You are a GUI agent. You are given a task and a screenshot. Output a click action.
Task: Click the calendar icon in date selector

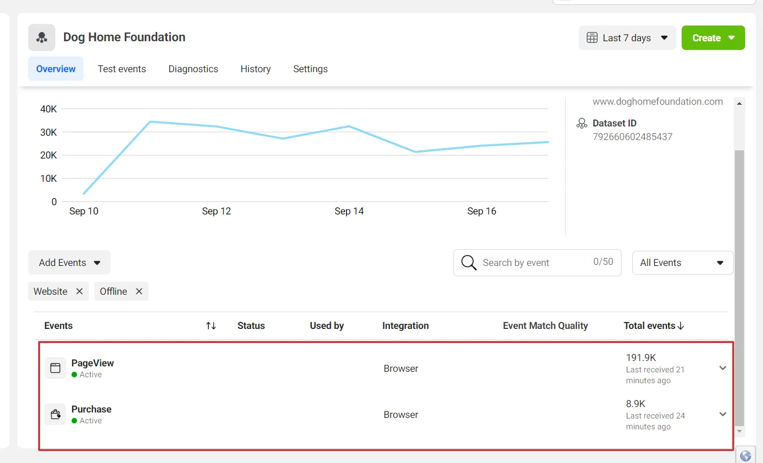pos(592,38)
